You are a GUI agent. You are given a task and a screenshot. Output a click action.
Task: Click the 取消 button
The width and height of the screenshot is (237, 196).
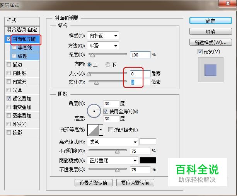[210, 31]
